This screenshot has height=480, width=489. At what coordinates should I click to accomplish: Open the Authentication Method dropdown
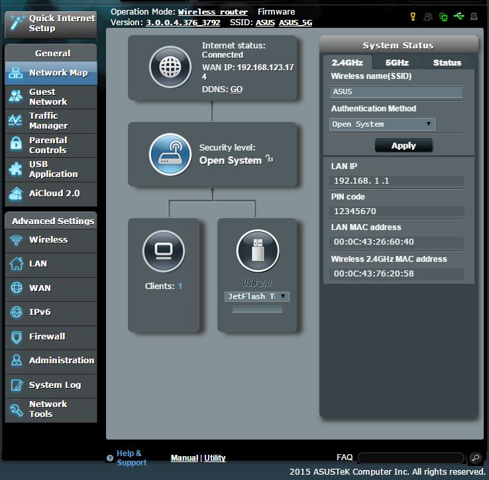[x=382, y=124]
